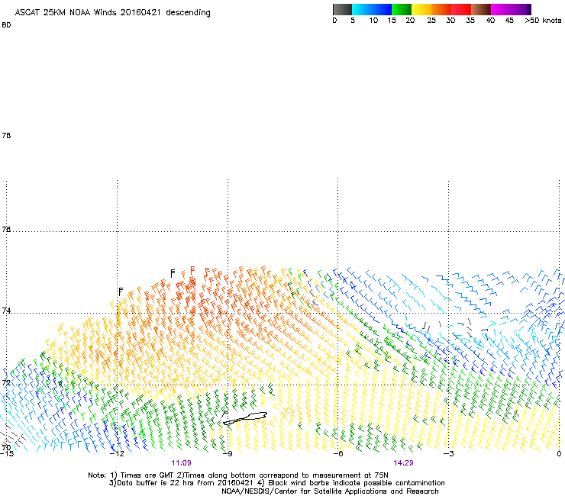The image size is (565, 496).
Task: Click the 72 latitude axis label
Action: tap(6, 382)
